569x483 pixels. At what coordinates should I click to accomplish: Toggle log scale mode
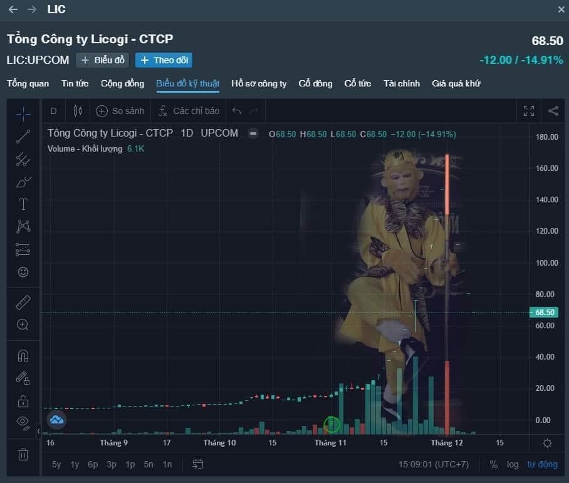pos(513,464)
